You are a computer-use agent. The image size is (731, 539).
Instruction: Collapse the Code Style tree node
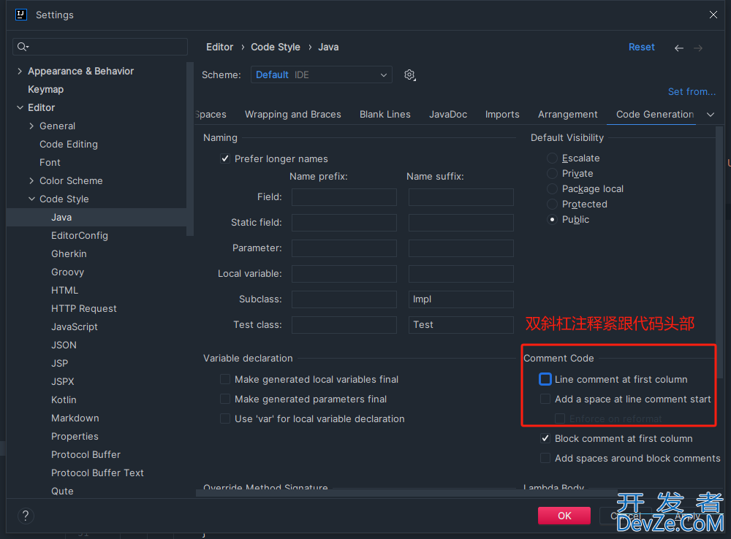tap(31, 199)
